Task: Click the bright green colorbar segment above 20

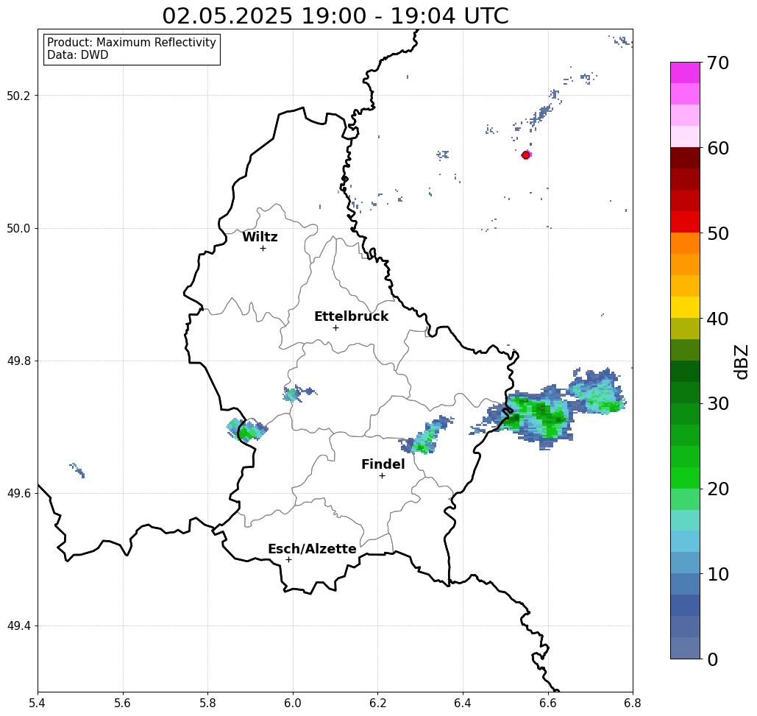Action: click(685, 478)
